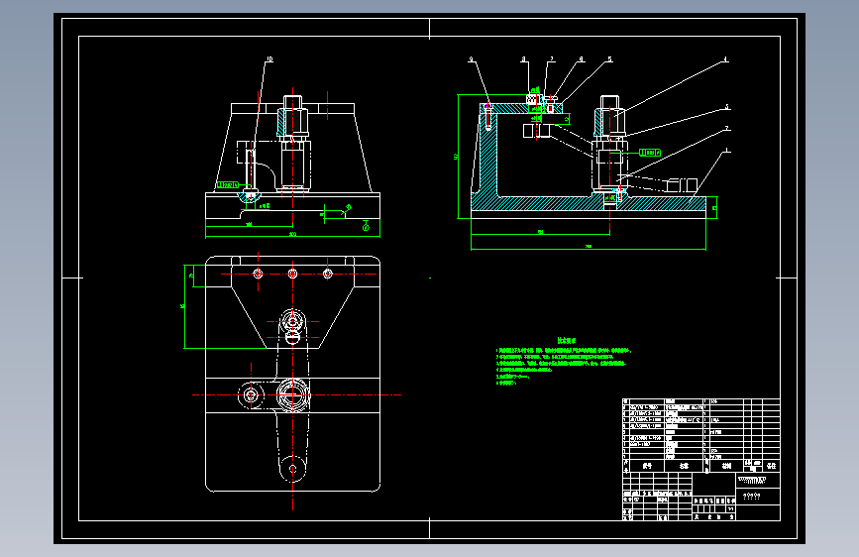This screenshot has width=859, height=557.
Task: Pick the right bolt hole in plan view
Action: tap(328, 274)
